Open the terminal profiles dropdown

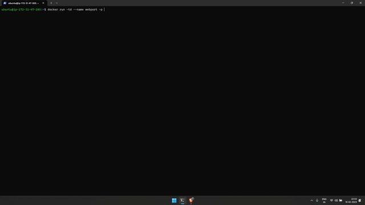pyautogui.click(x=57, y=3)
